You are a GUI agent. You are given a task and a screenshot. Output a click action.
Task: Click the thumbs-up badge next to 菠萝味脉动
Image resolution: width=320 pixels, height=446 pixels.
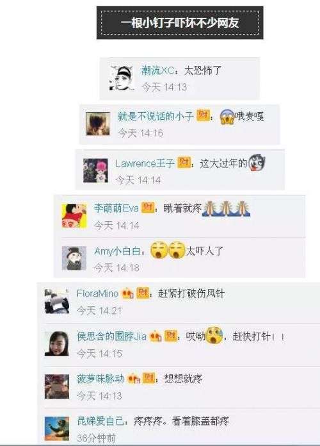click(133, 378)
